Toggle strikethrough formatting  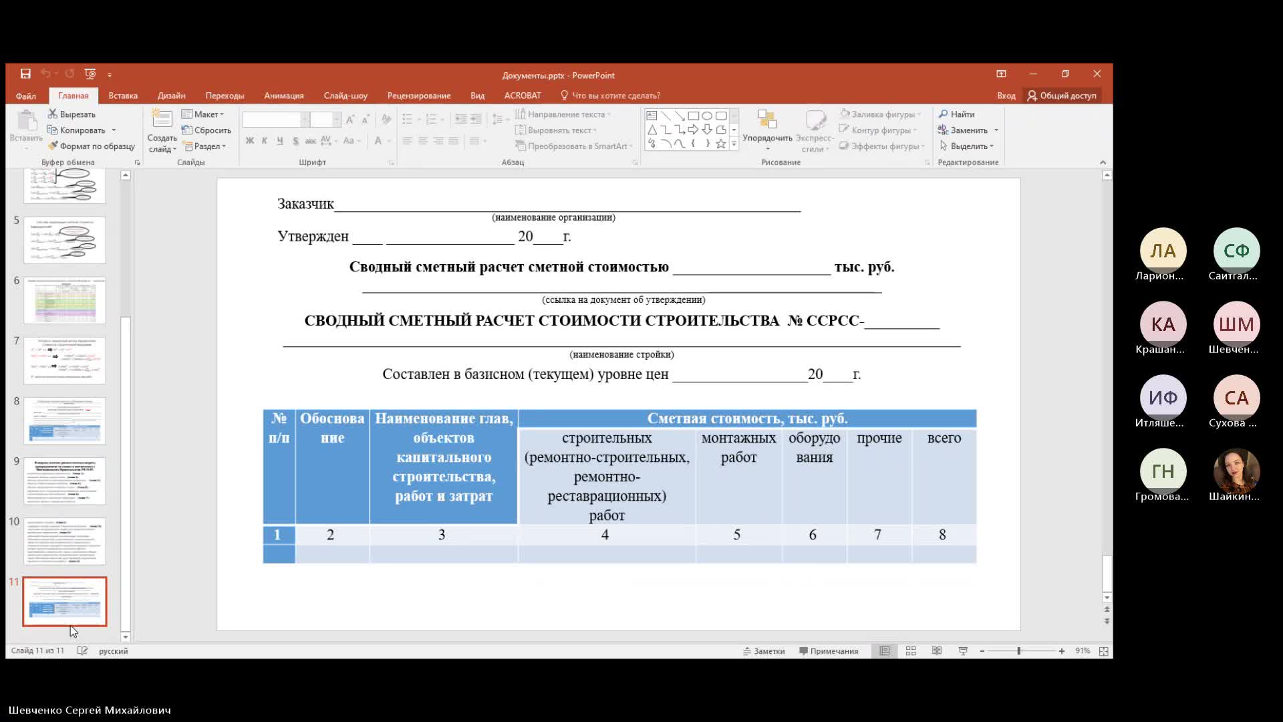coord(311,141)
